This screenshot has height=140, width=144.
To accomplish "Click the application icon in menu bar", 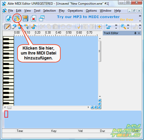I will point(5,11).
